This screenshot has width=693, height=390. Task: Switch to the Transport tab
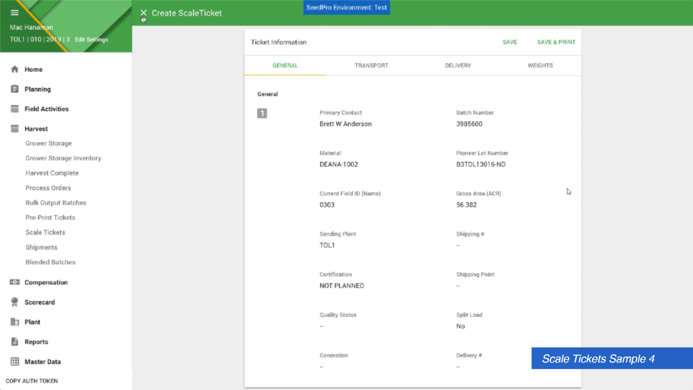371,65
